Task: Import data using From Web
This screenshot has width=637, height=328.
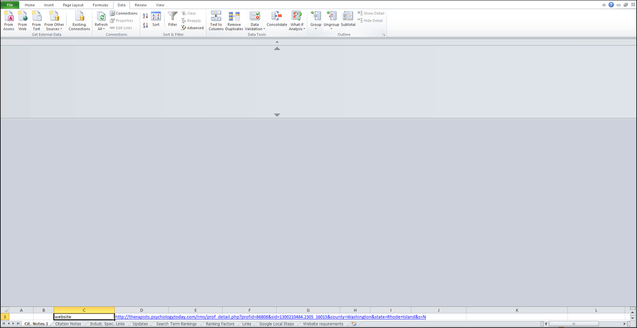Action: pyautogui.click(x=22, y=21)
